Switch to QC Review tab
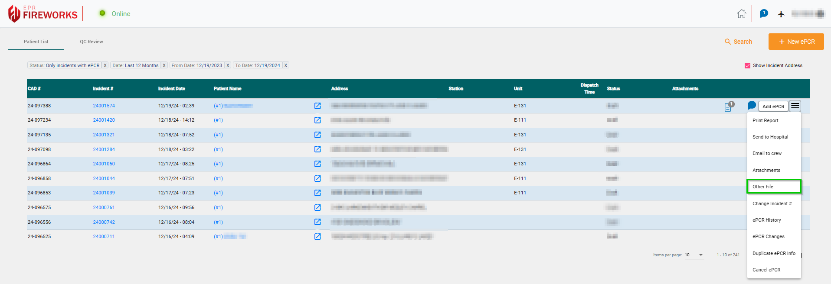This screenshot has height=284, width=831. [x=92, y=42]
